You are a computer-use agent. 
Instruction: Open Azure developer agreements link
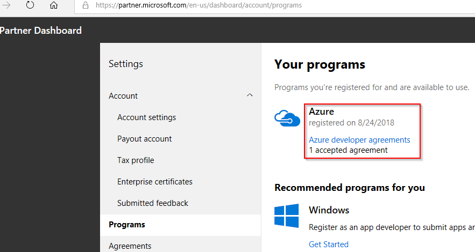click(359, 140)
